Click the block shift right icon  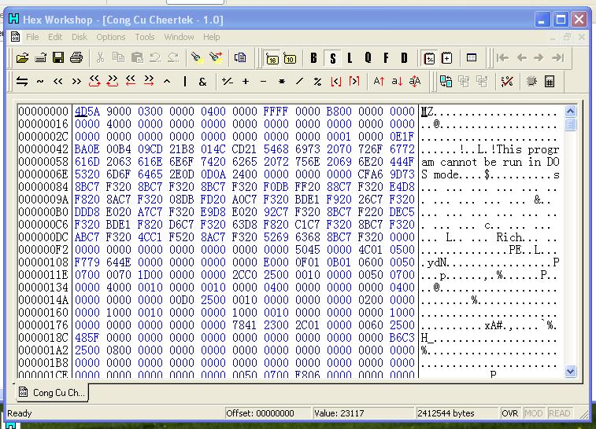pyautogui.click(x=149, y=81)
